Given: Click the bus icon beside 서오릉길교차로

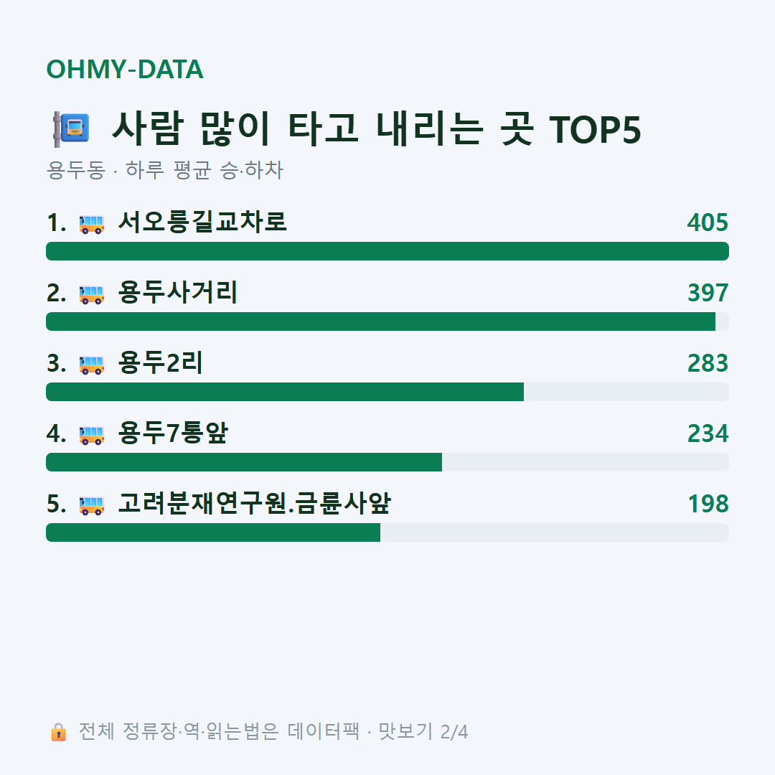Looking at the screenshot, I should click(x=92, y=224).
